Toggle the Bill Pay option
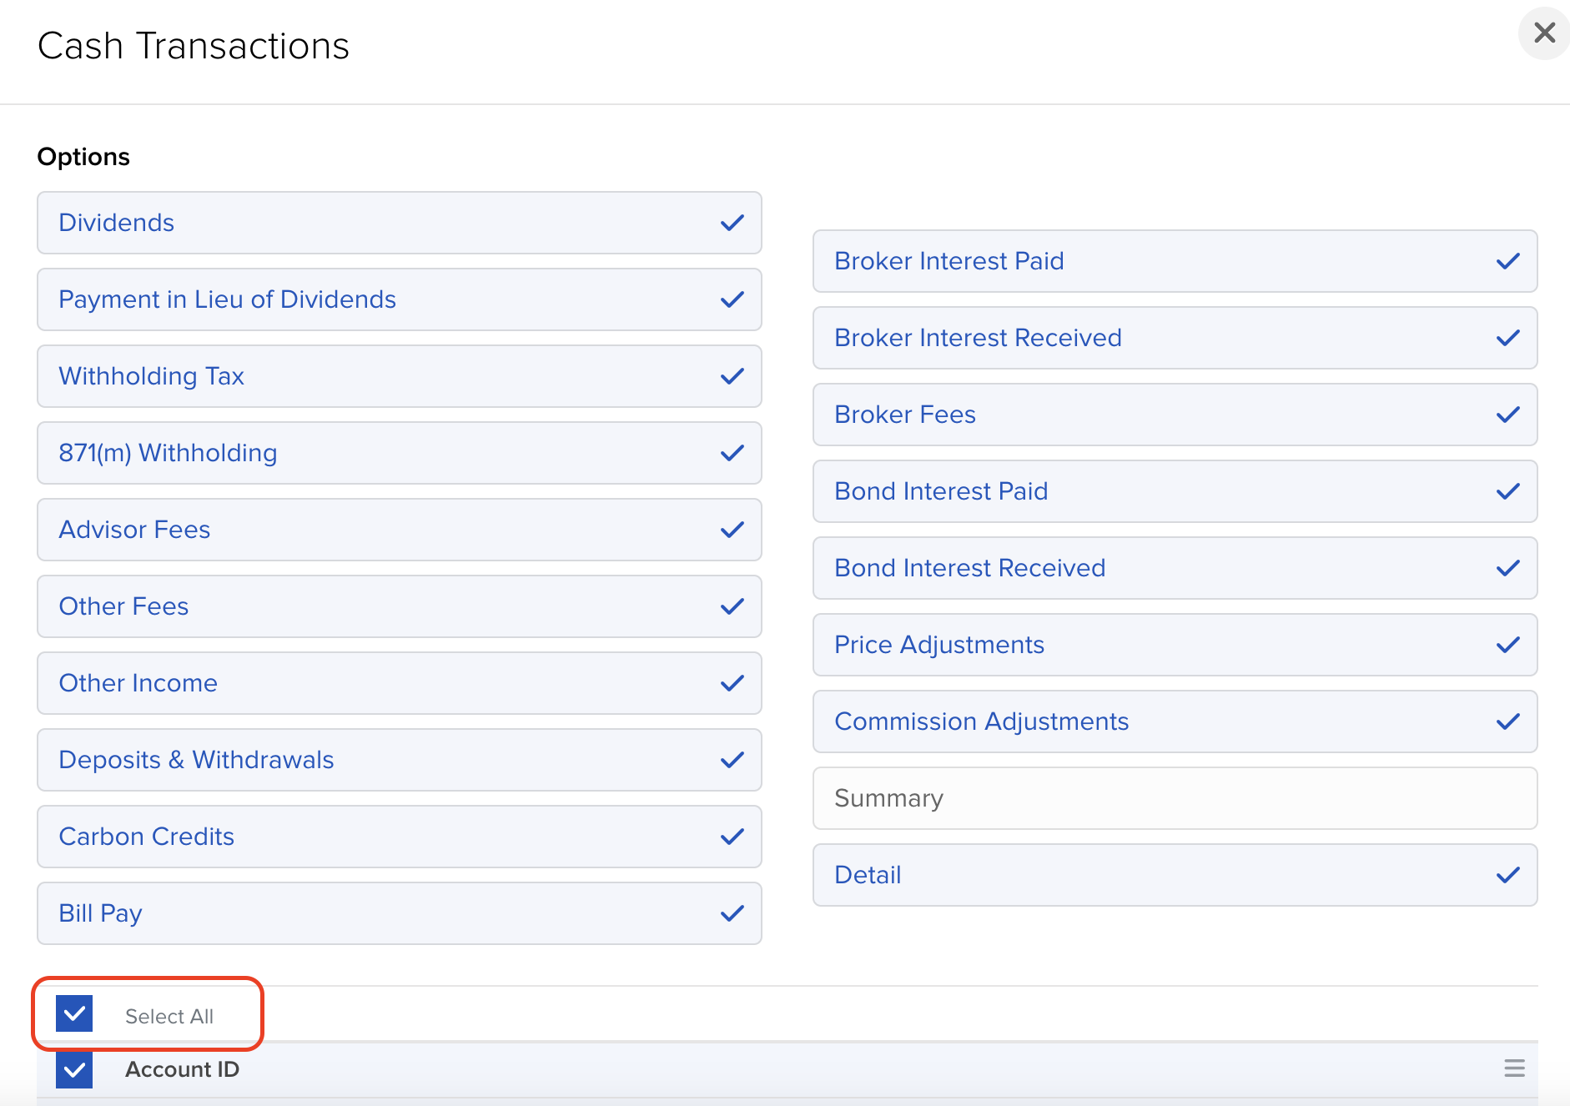The image size is (1570, 1106). click(399, 913)
